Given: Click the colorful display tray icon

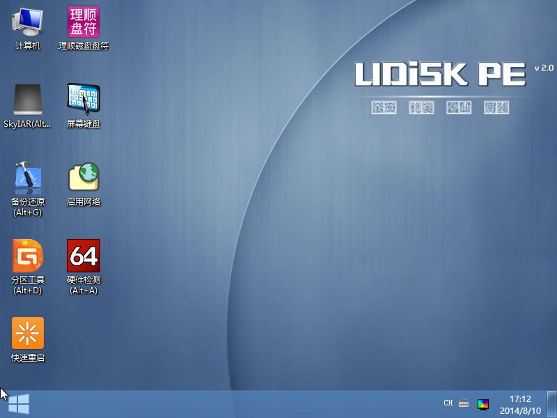Looking at the screenshot, I should tap(483, 404).
